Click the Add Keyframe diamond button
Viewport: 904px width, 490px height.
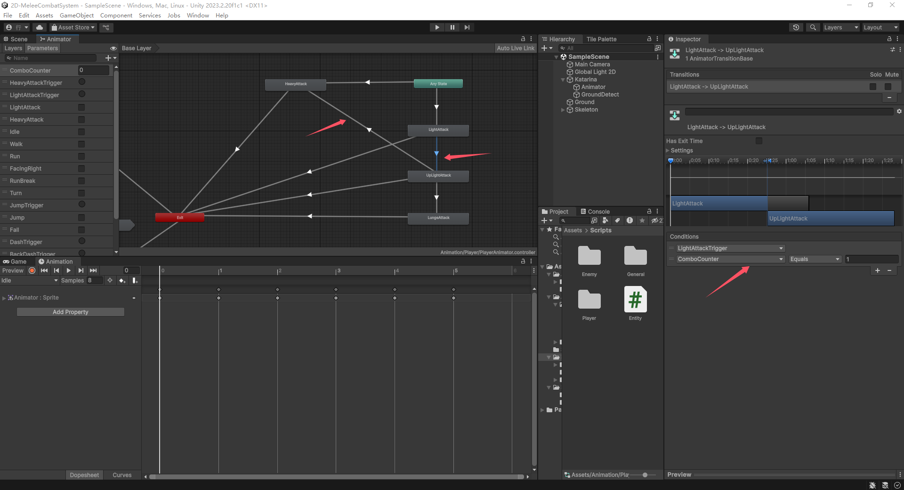point(122,280)
